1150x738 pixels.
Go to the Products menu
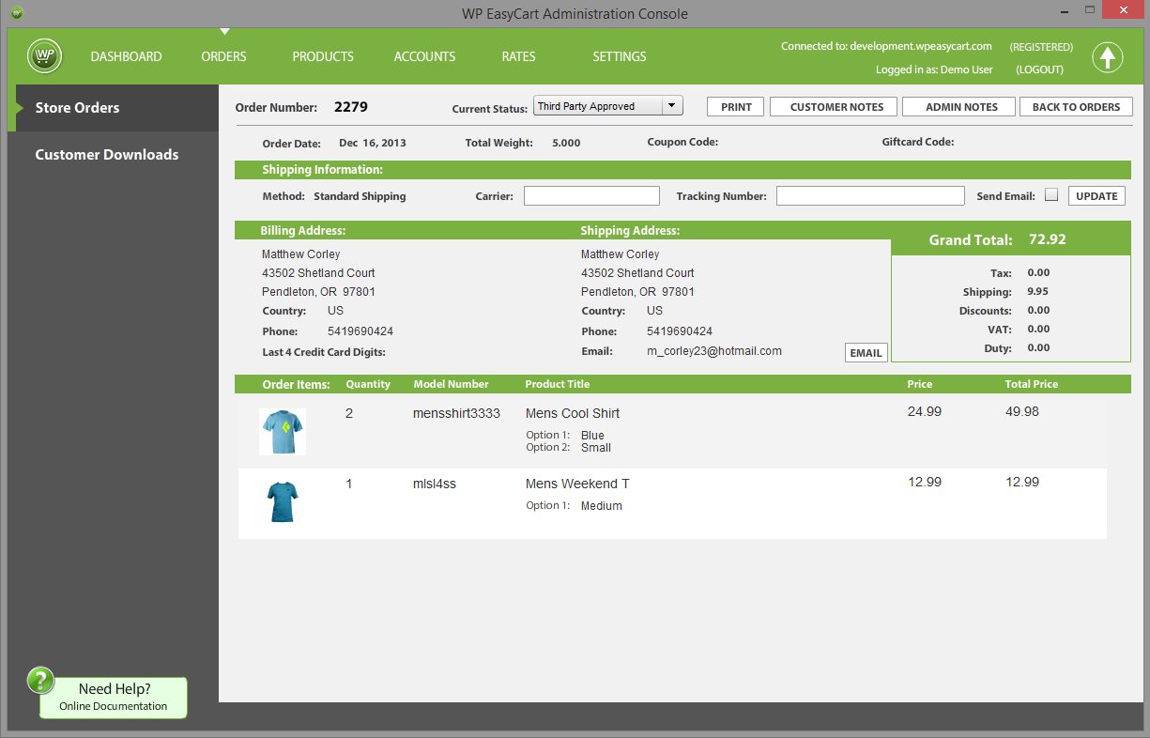click(x=323, y=56)
